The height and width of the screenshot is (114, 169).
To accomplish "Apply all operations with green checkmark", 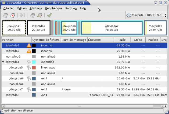I will point(49,15).
